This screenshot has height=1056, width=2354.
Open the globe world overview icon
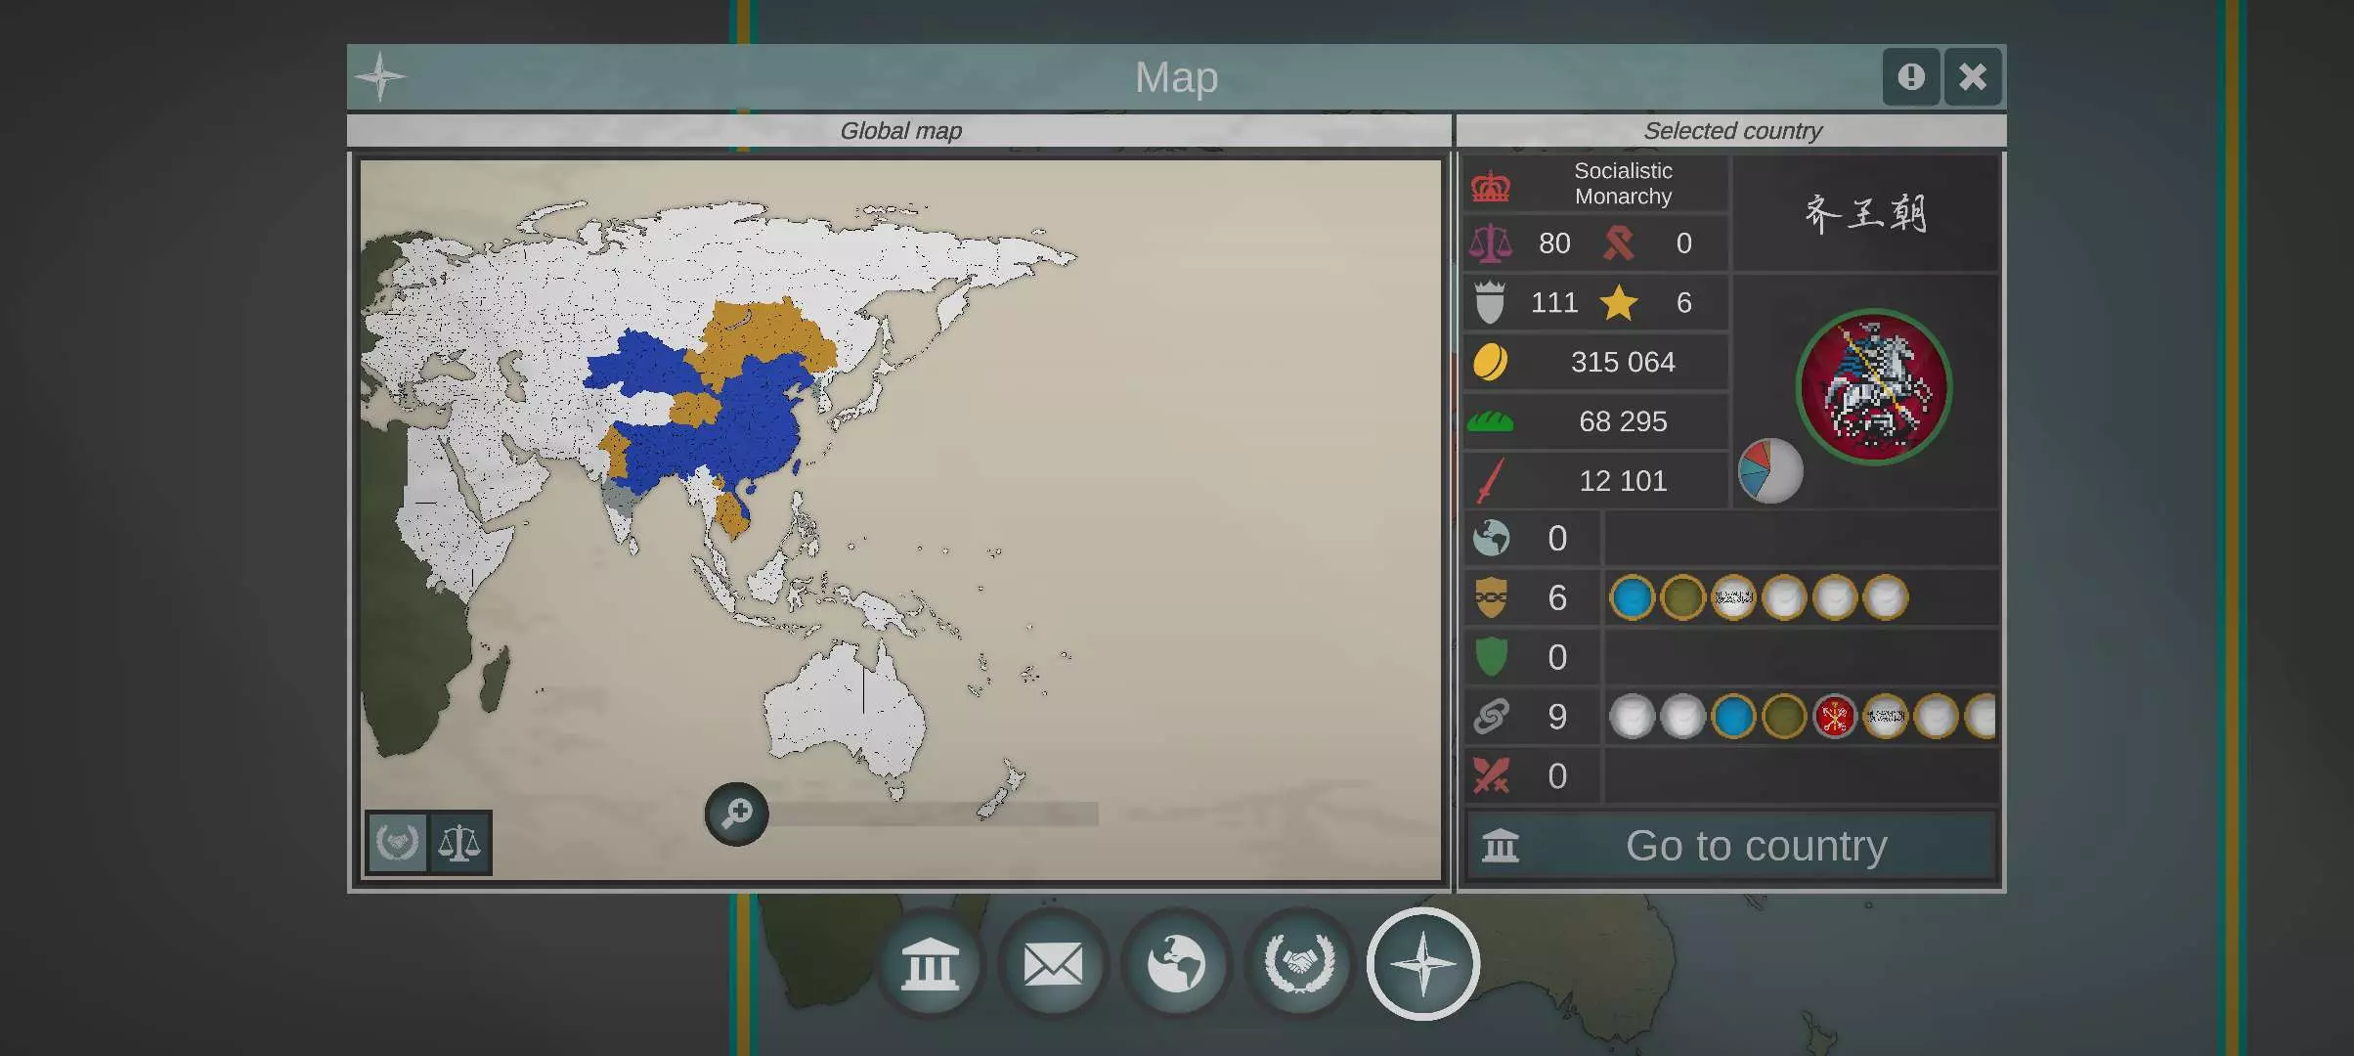pos(1176,964)
